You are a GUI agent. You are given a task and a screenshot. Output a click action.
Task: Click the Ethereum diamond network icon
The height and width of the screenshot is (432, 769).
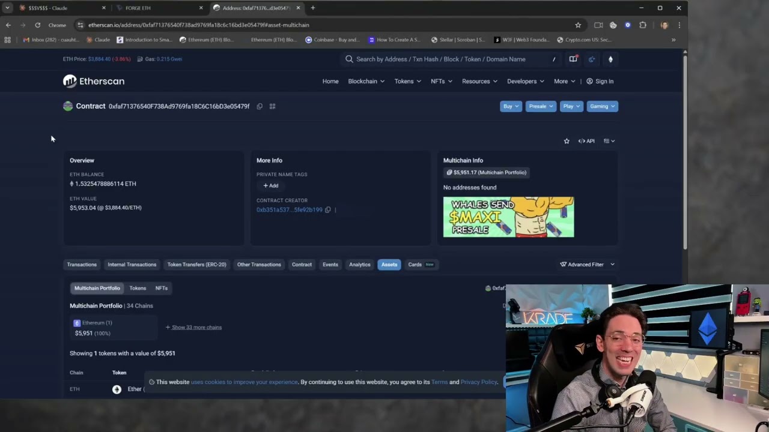click(610, 59)
